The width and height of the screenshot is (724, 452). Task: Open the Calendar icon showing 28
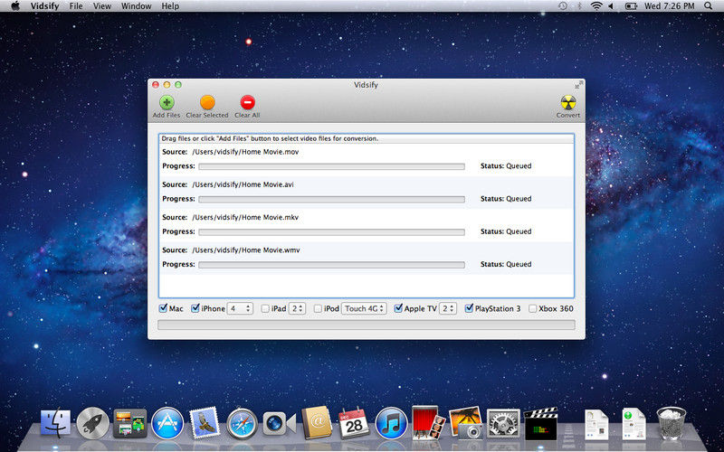pyautogui.click(x=354, y=422)
